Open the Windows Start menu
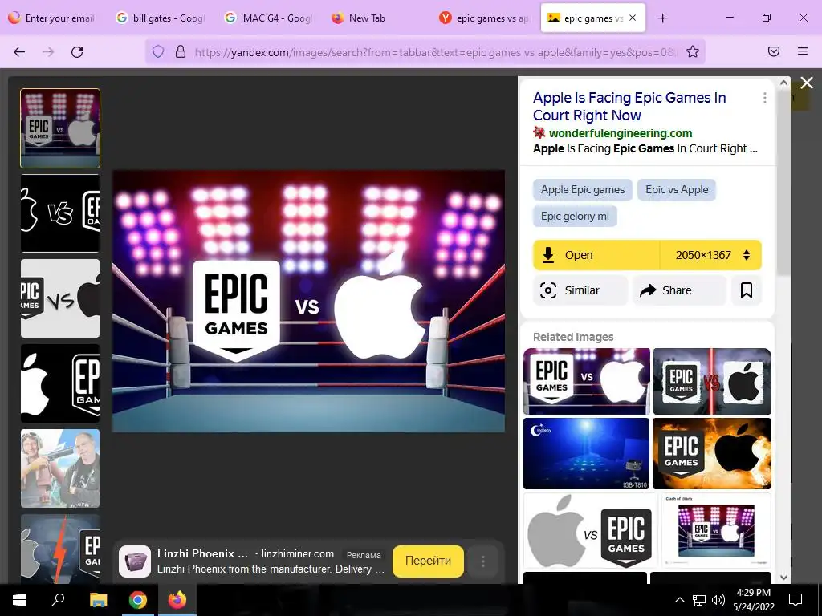Image resolution: width=822 pixels, height=616 pixels. point(19,600)
